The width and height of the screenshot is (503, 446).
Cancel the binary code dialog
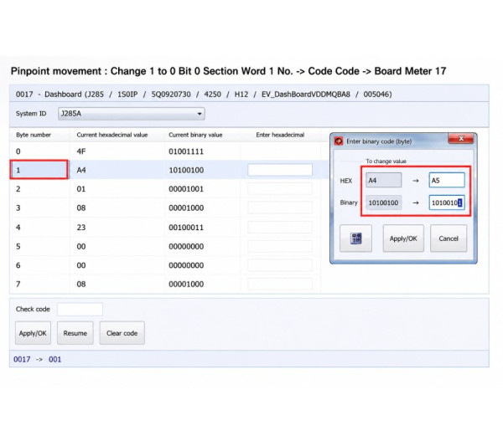pyautogui.click(x=449, y=238)
